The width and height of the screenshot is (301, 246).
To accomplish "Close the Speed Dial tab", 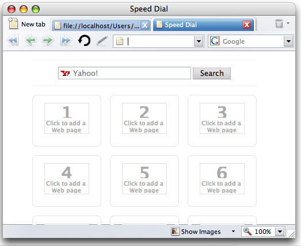I will (x=247, y=25).
